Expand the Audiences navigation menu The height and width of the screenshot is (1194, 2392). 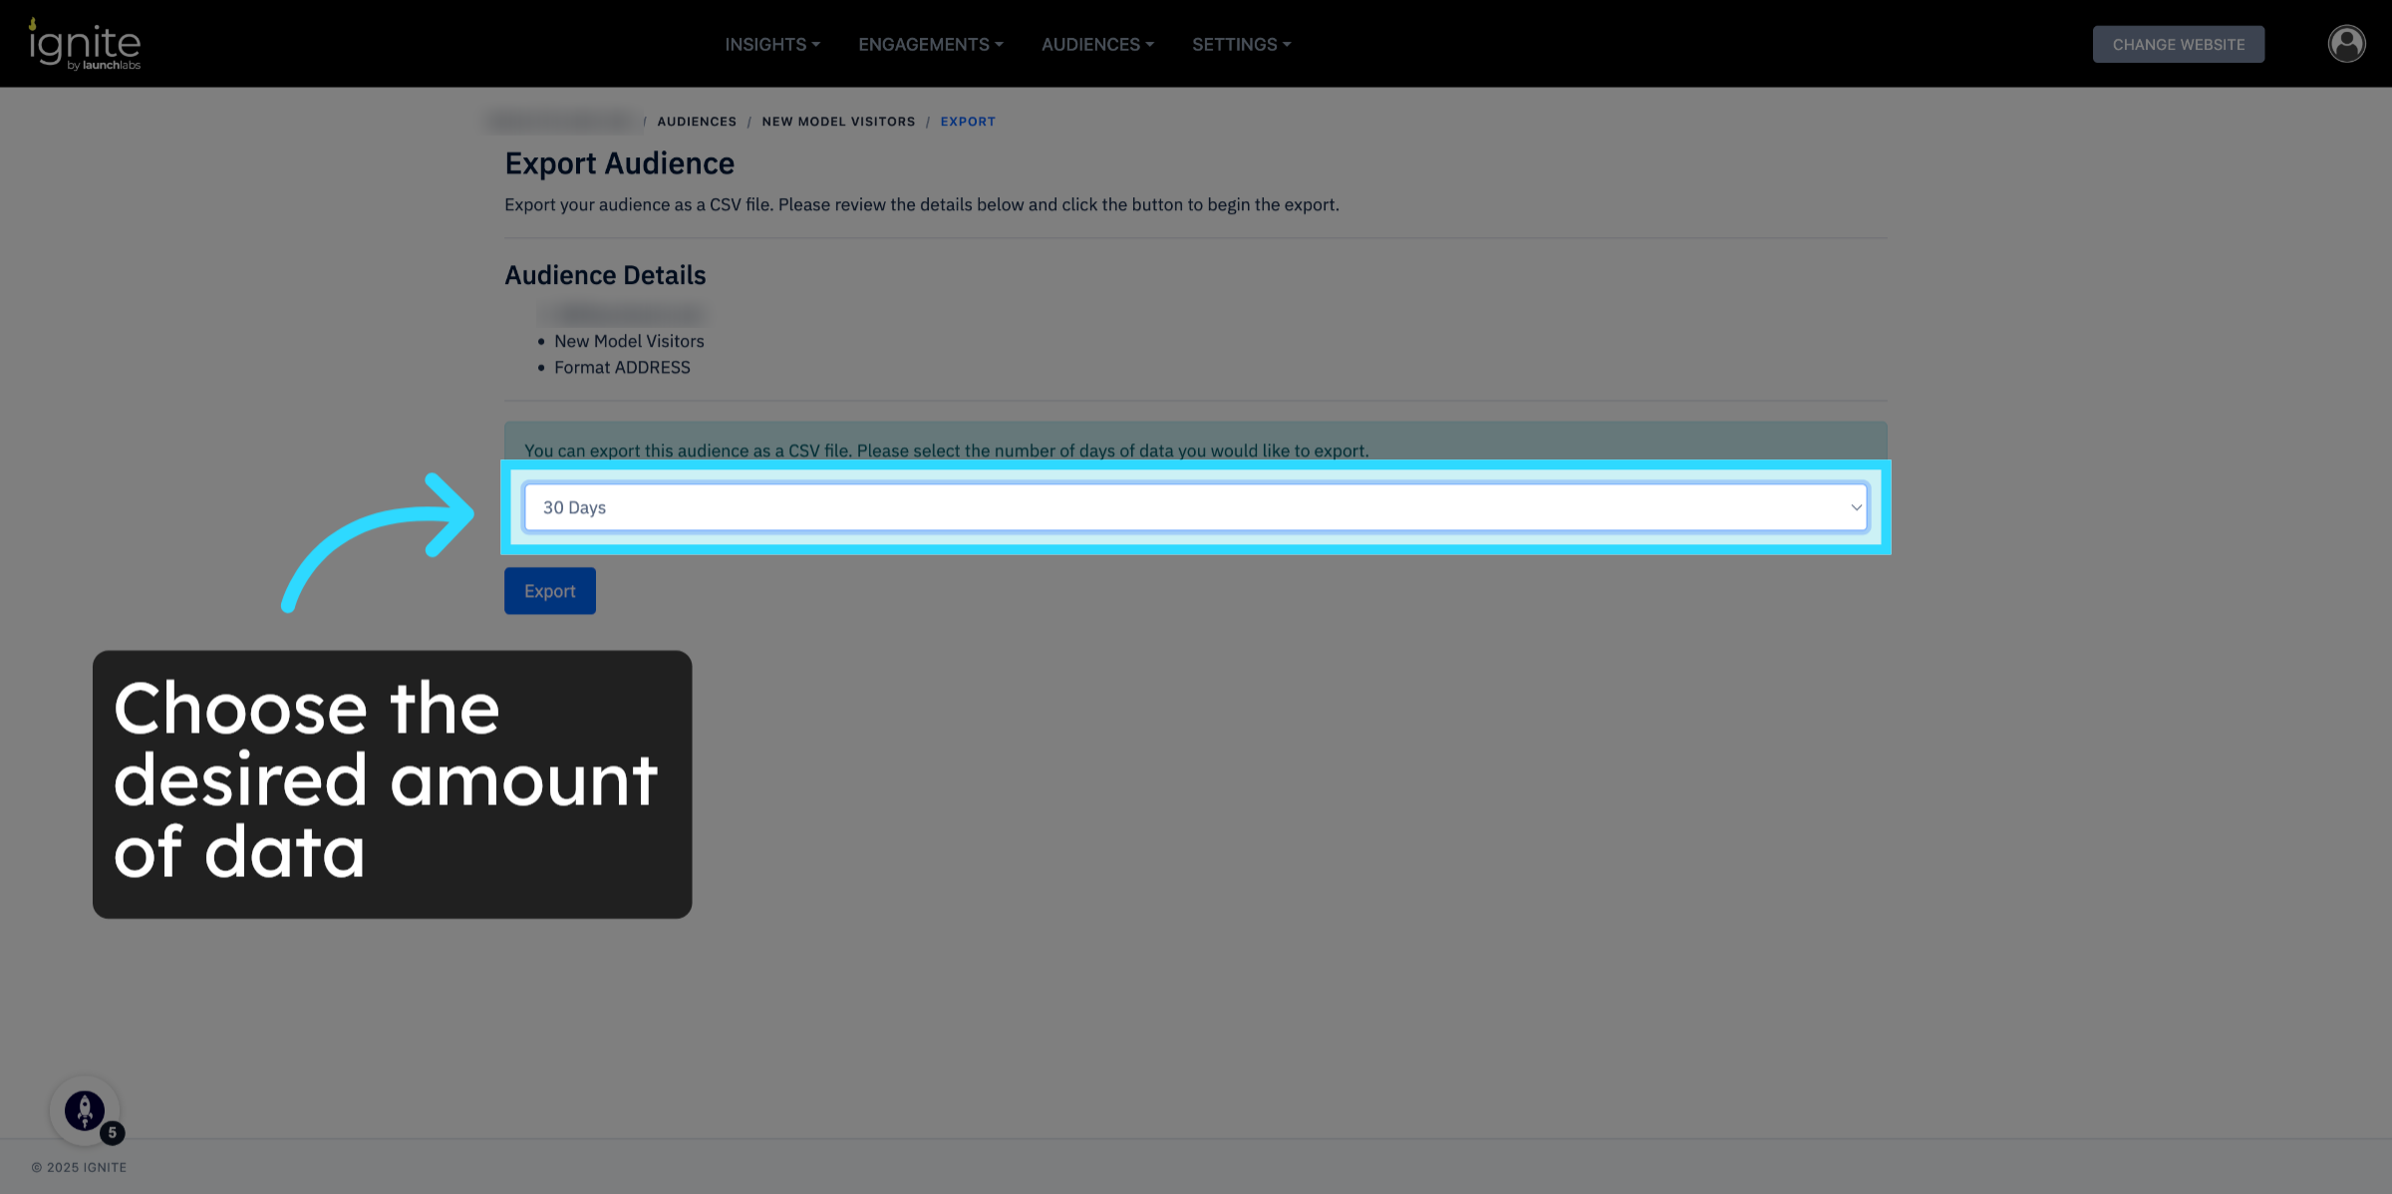[x=1097, y=45]
